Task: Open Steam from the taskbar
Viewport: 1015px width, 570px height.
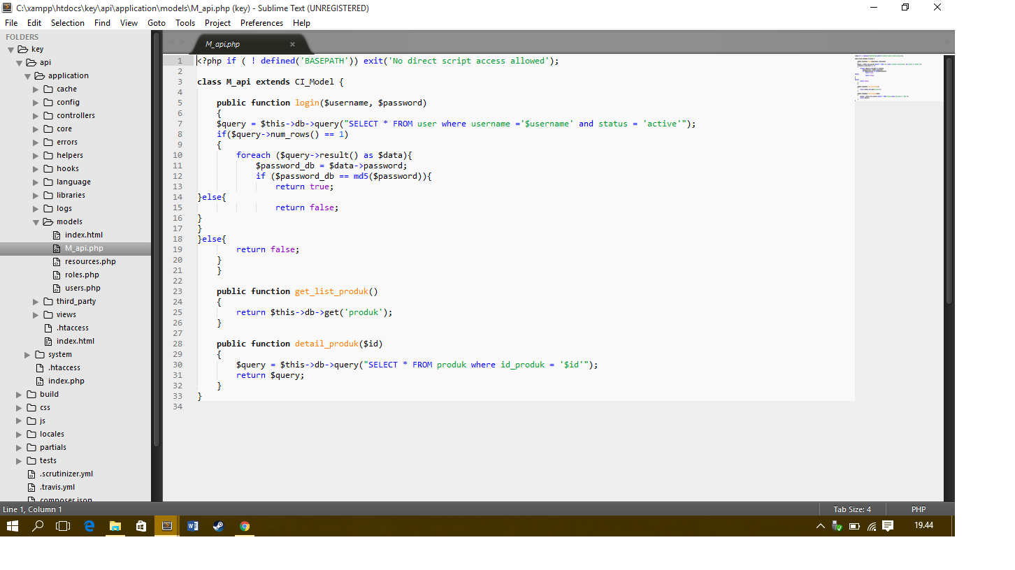Action: click(x=218, y=525)
